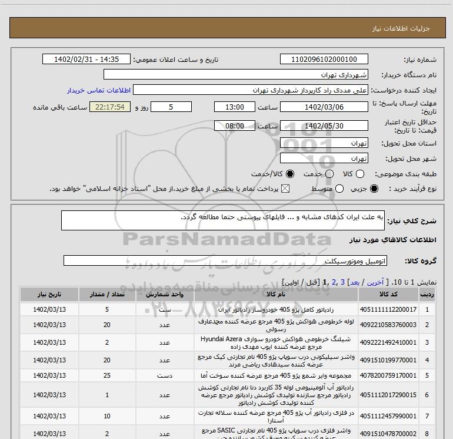Click quantity 10 in row 7
453x439 pixels.
point(107,416)
